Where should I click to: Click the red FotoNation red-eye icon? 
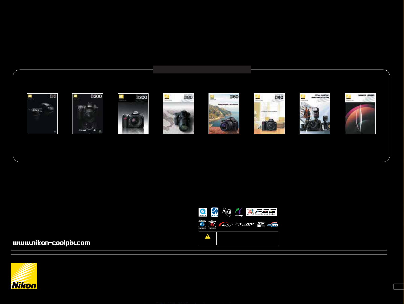(212, 225)
